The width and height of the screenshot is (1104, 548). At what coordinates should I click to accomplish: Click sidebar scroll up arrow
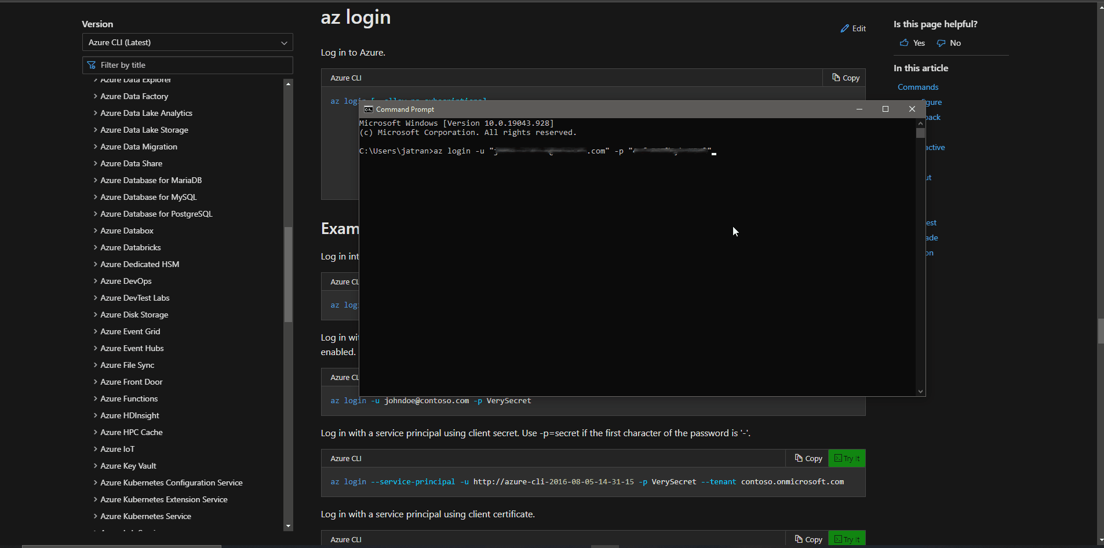pyautogui.click(x=288, y=84)
